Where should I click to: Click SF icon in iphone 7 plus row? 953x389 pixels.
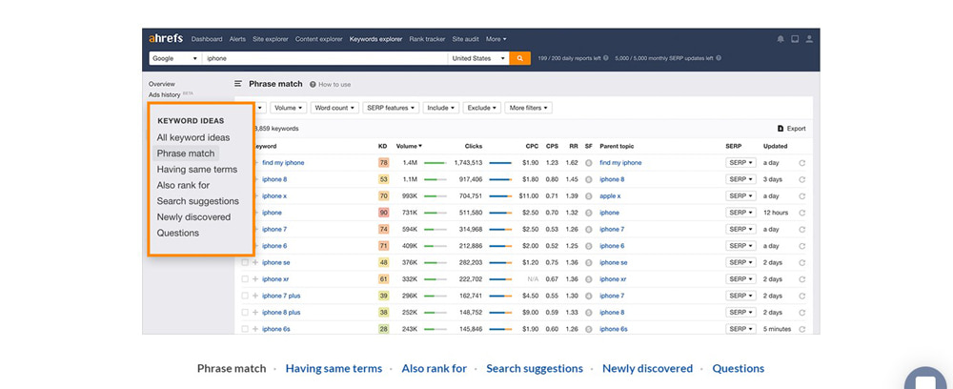[588, 296]
